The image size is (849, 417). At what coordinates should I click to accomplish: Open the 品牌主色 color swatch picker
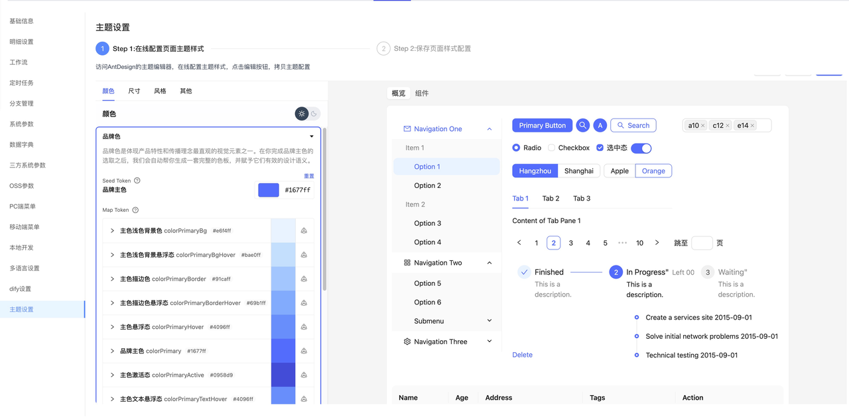(x=268, y=190)
